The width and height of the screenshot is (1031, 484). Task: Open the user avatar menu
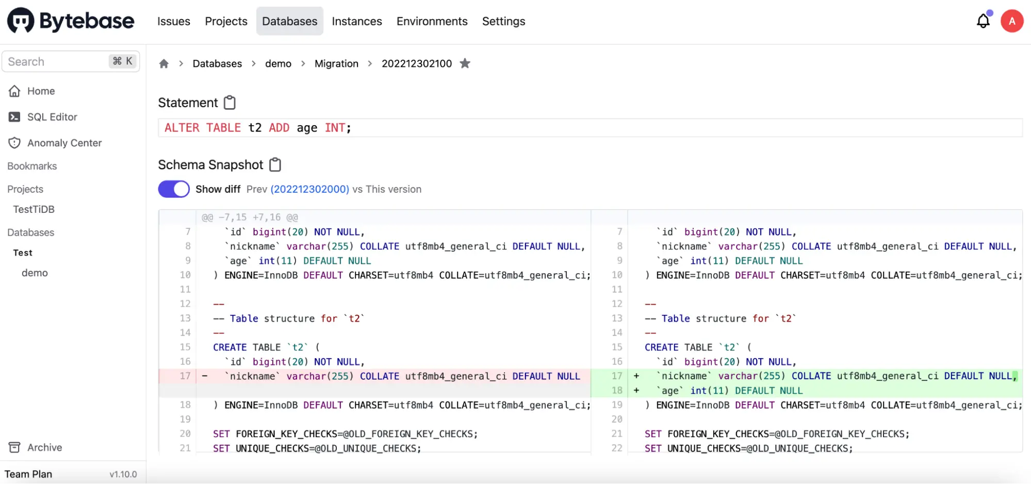pyautogui.click(x=1012, y=21)
